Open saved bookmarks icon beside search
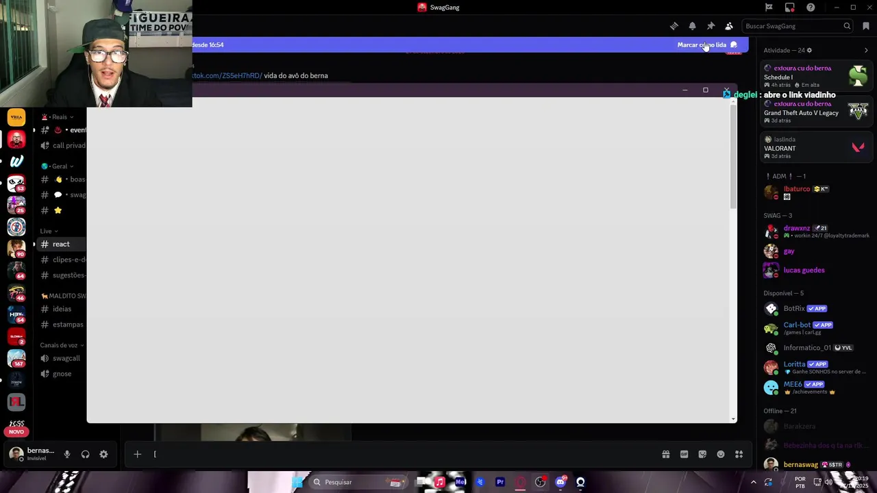877x493 pixels. point(866,26)
